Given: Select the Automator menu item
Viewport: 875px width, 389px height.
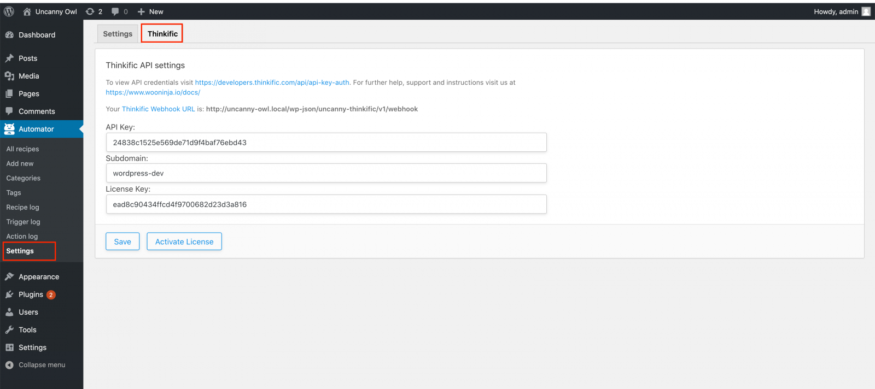Looking at the screenshot, I should pyautogui.click(x=42, y=129).
